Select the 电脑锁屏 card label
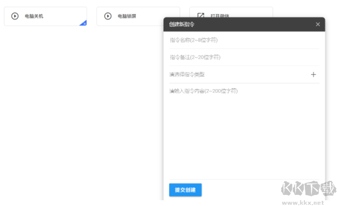337x206 pixels. (x=127, y=16)
